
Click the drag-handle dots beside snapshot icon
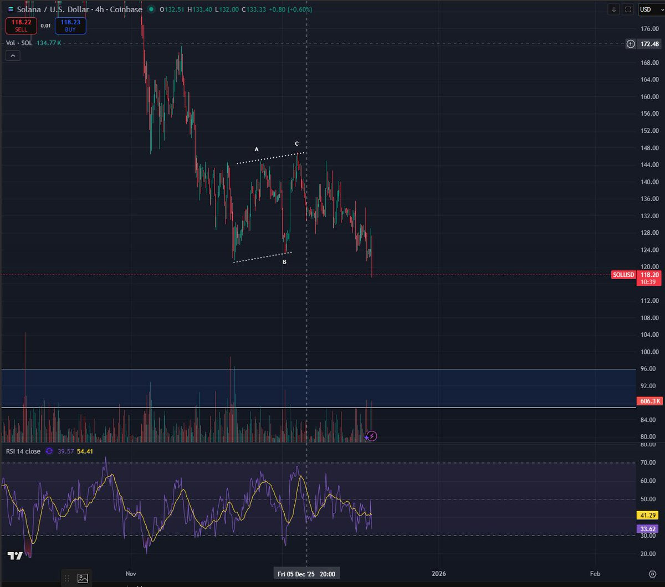67,578
